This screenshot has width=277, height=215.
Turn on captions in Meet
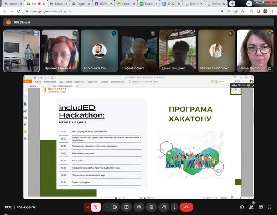[151, 207]
